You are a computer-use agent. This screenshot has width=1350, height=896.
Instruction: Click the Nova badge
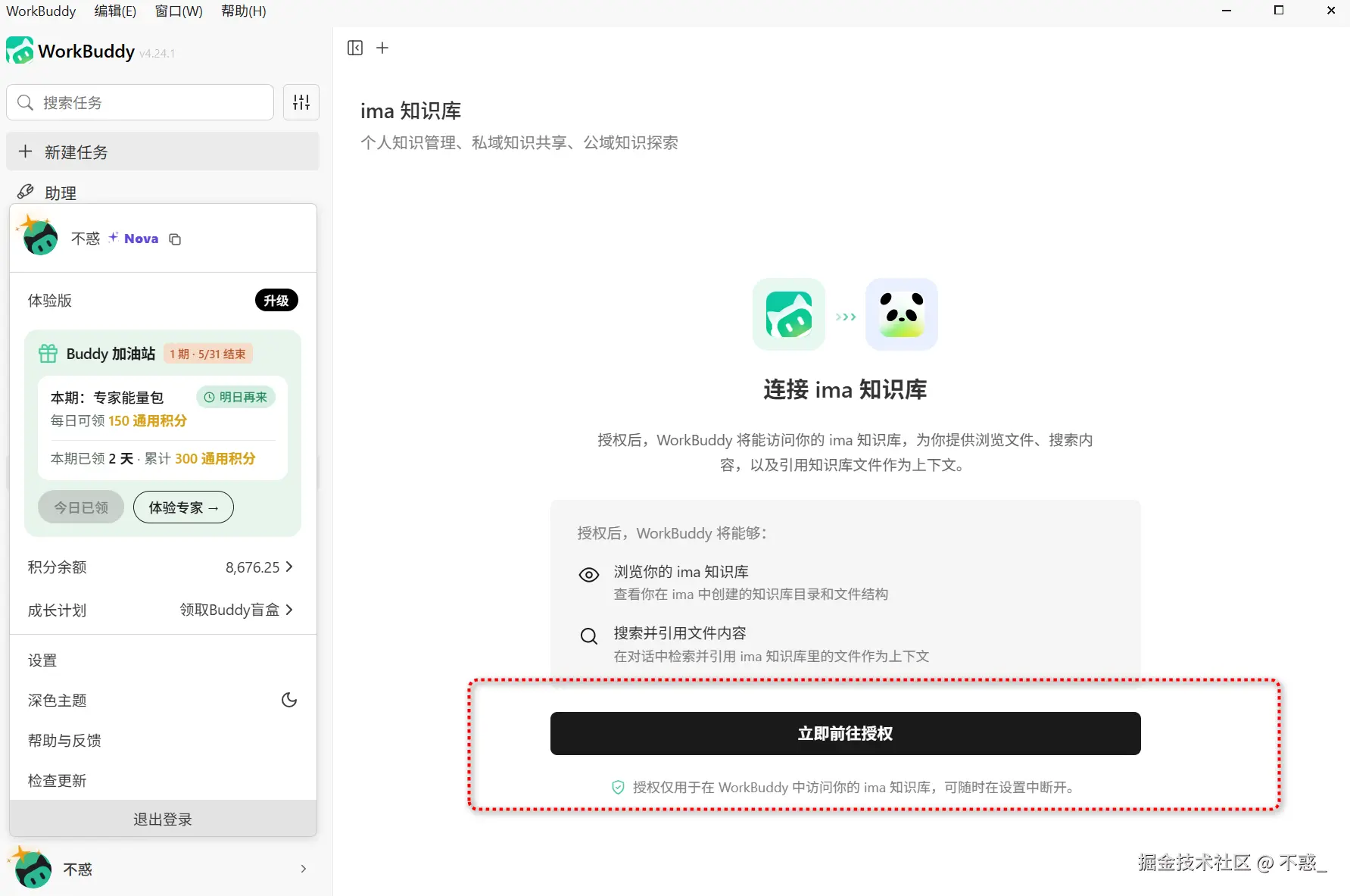click(133, 239)
